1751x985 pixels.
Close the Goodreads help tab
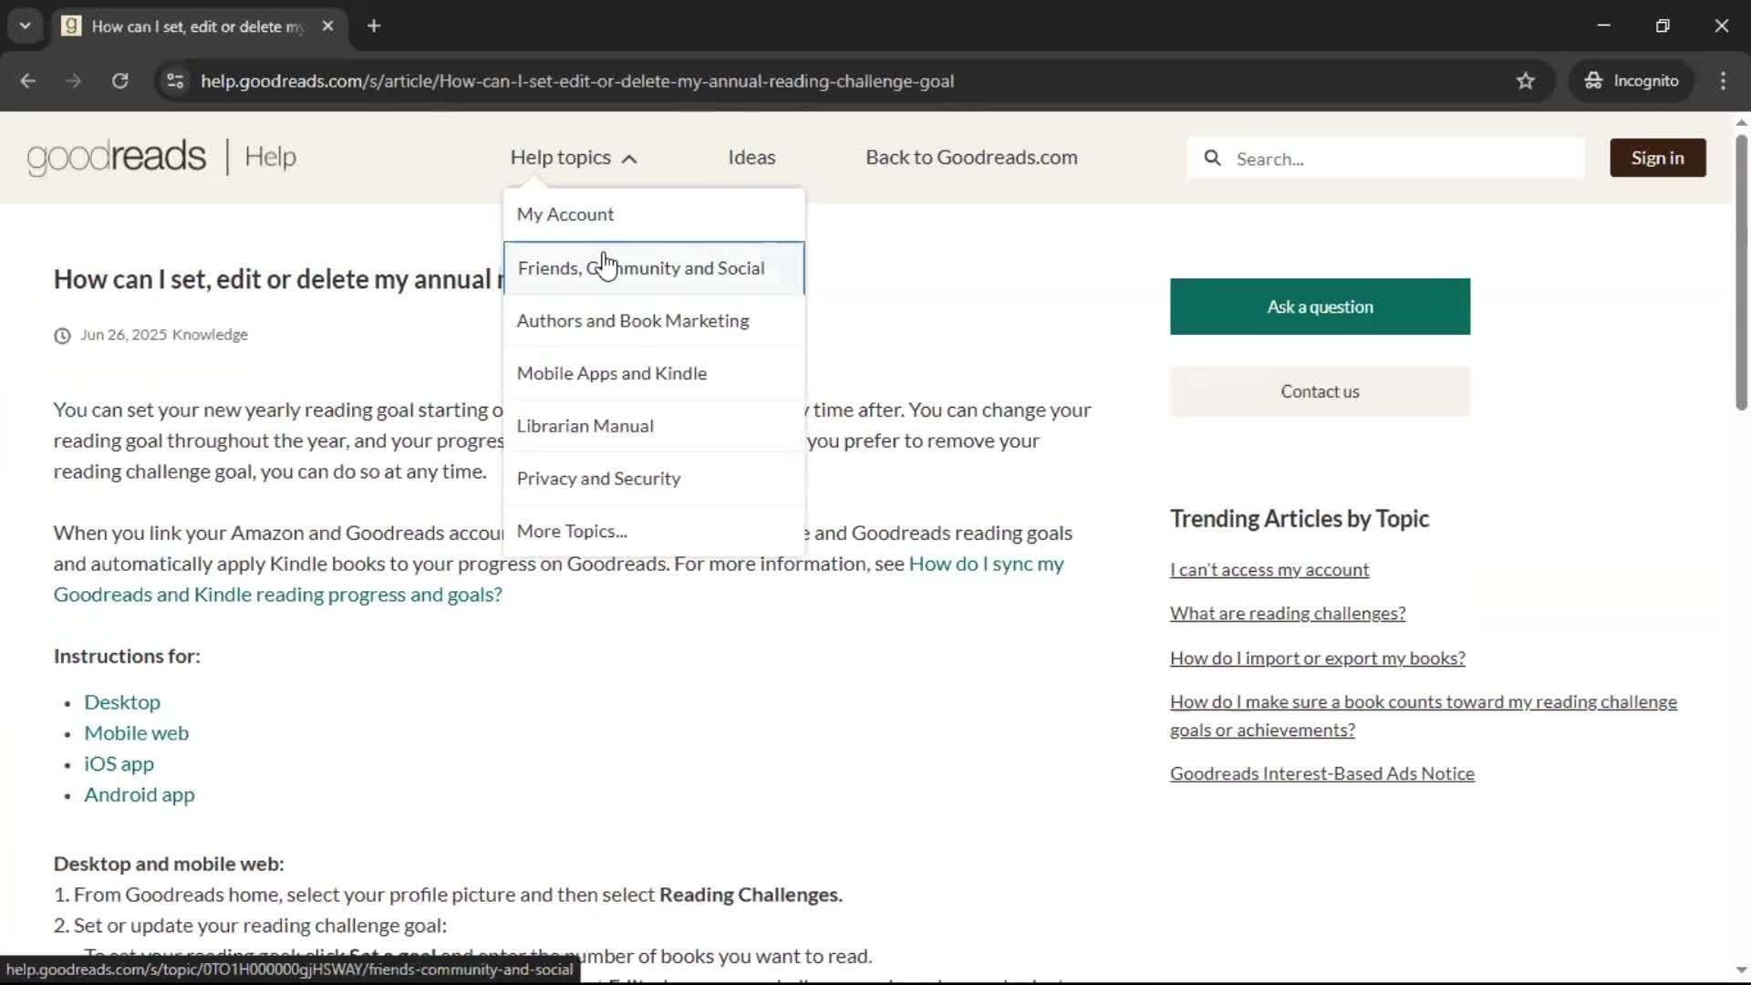[x=328, y=26]
